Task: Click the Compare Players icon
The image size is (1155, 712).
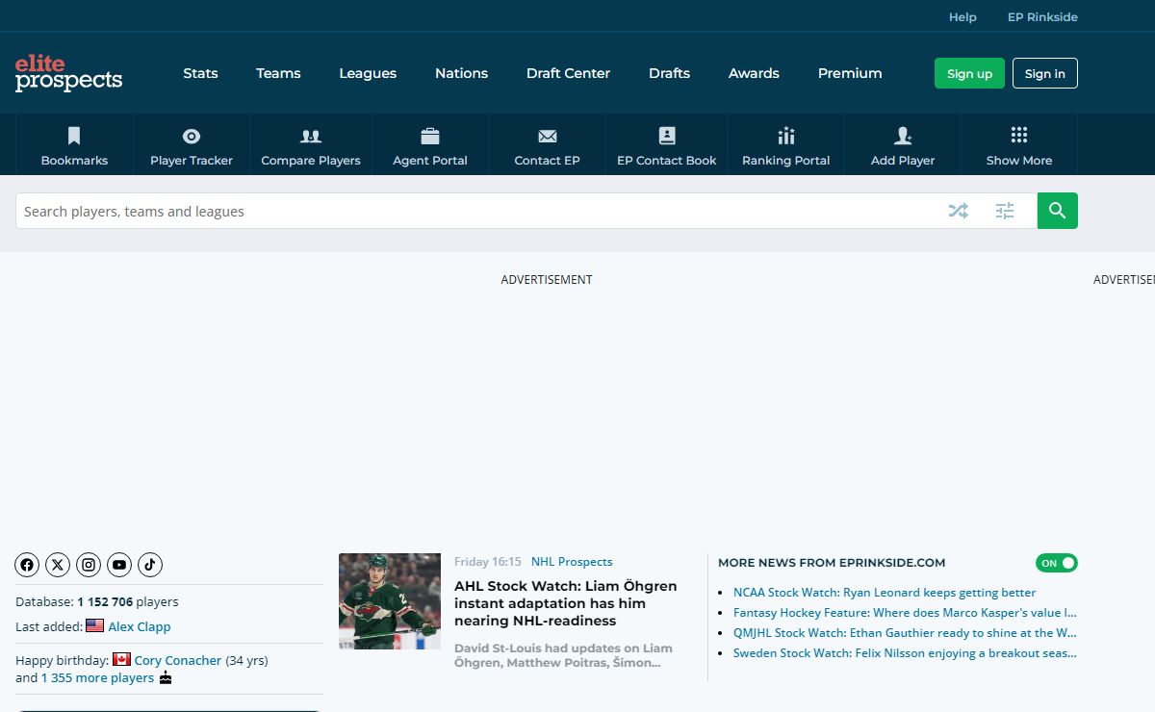Action: (x=310, y=136)
